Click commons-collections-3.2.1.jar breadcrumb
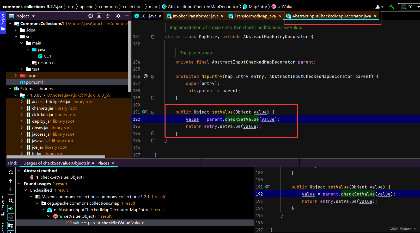This screenshot has height=233, width=420. [33, 7]
